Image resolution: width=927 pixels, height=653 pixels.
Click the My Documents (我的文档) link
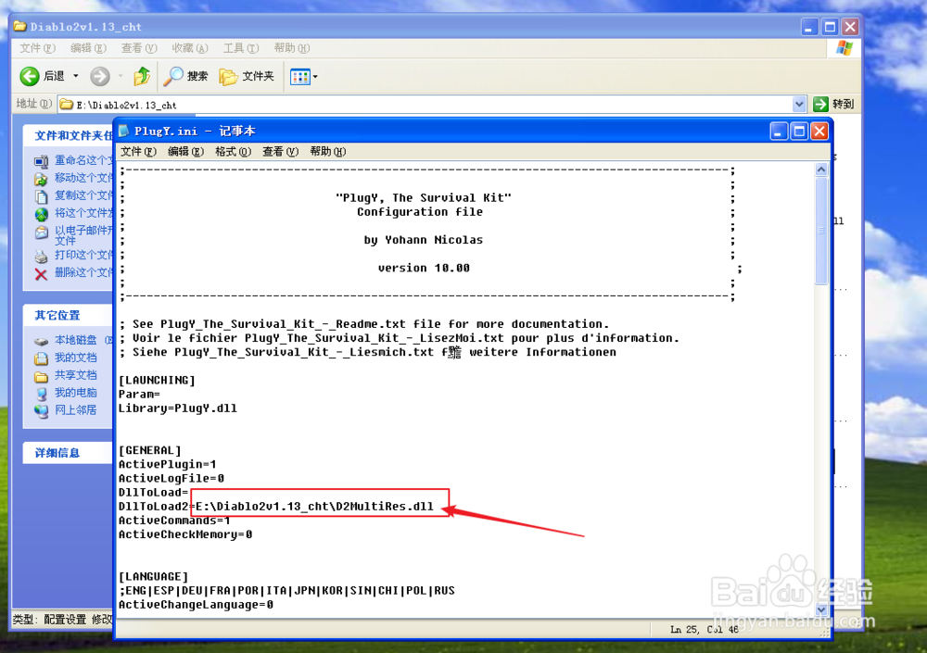click(x=76, y=358)
